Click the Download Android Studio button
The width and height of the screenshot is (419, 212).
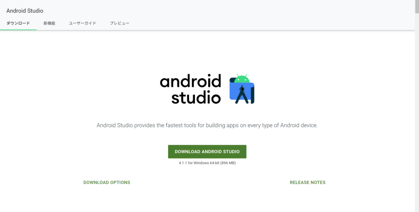207,152
